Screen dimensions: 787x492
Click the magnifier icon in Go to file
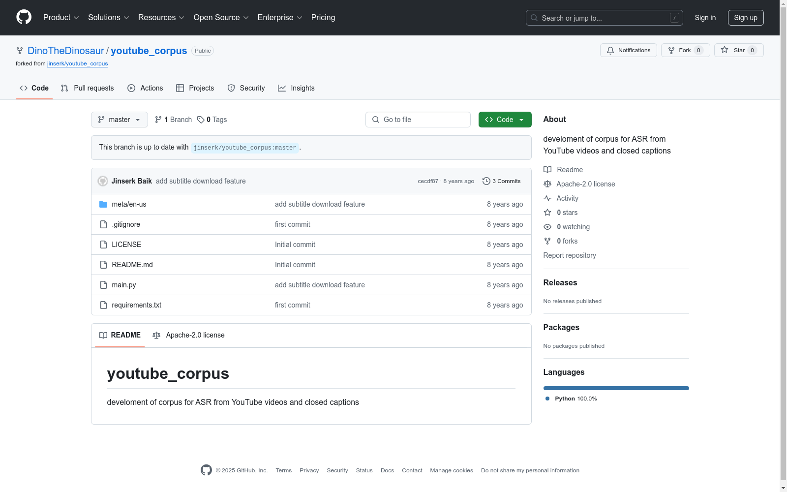coord(376,120)
